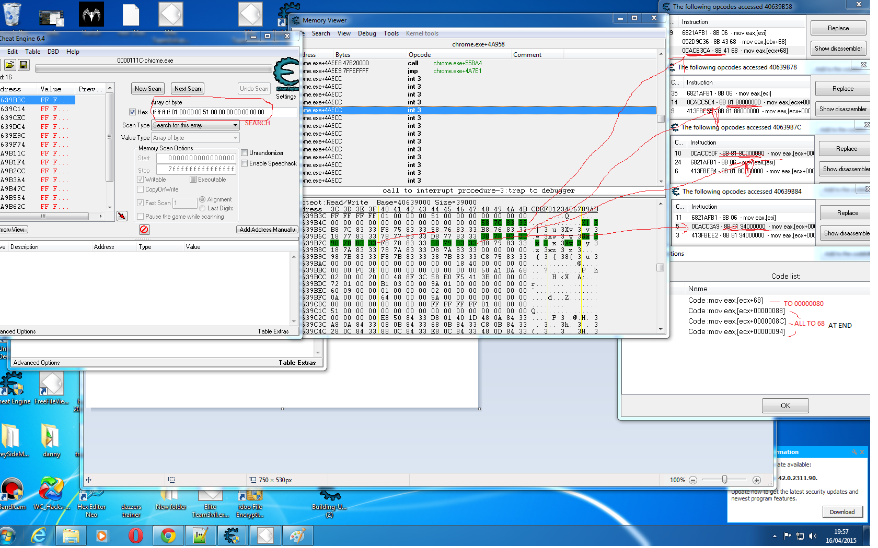Viewport: 878px width, 548px height.
Task: Click the open process icon in Cheat Engine
Action: coord(9,65)
